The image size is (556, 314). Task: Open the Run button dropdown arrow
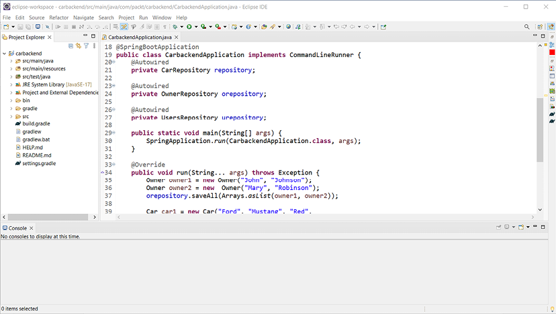(195, 27)
